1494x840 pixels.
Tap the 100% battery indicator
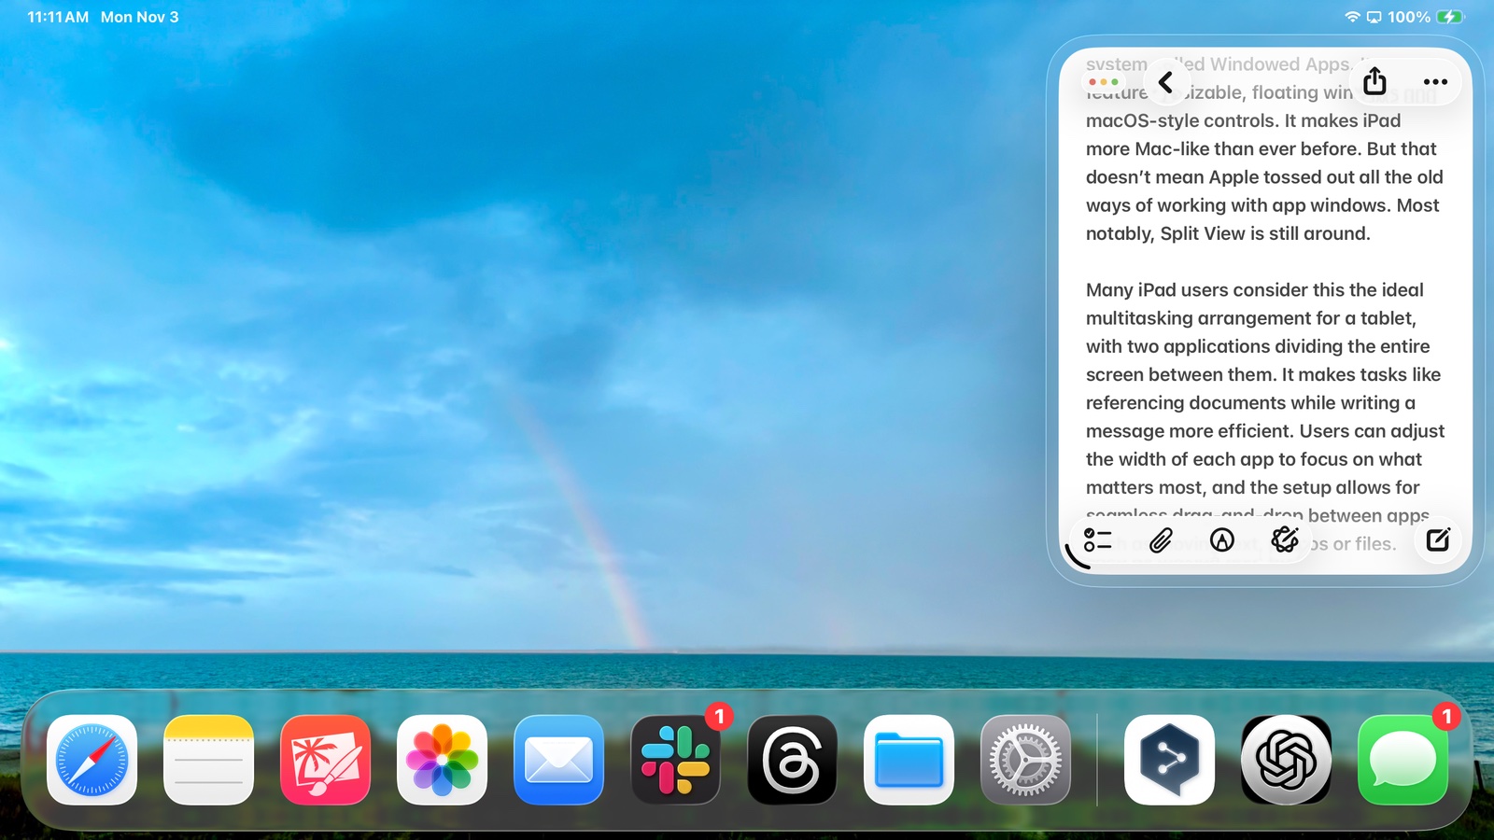click(1426, 17)
